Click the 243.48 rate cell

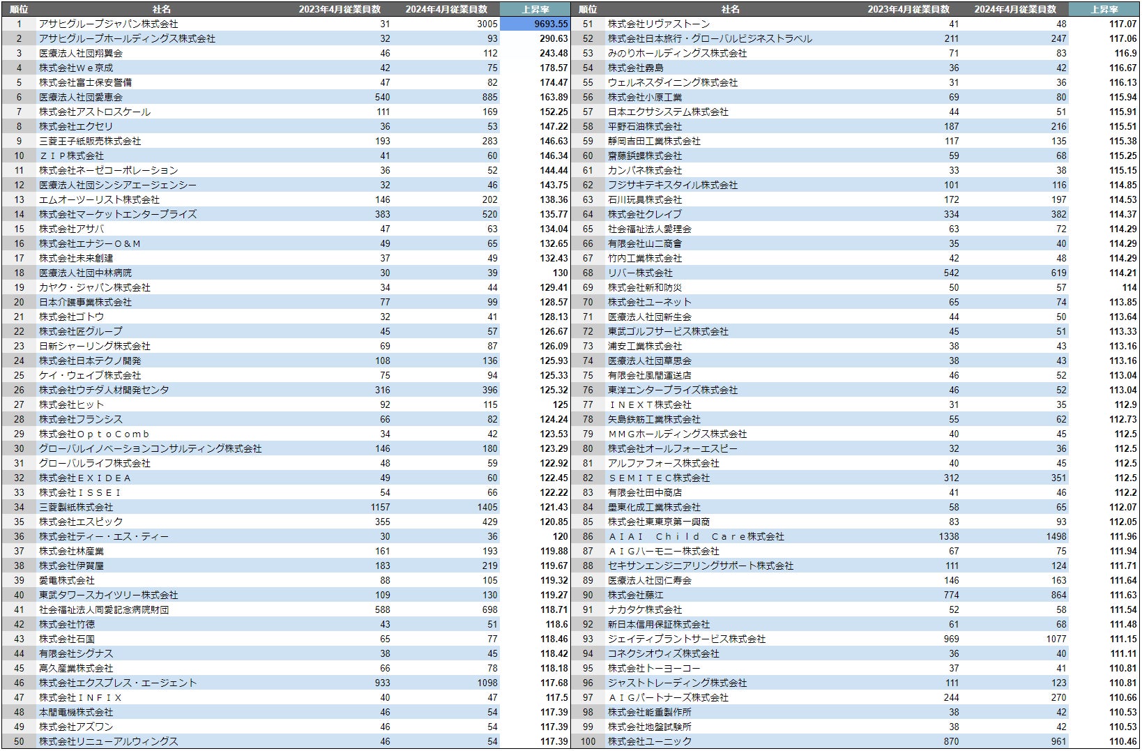[554, 53]
